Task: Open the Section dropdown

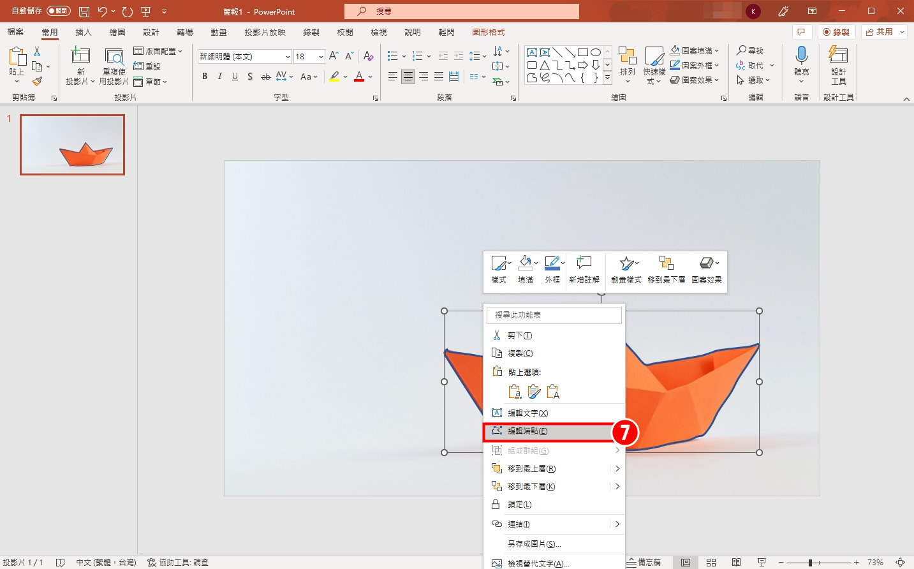Action: tap(150, 82)
